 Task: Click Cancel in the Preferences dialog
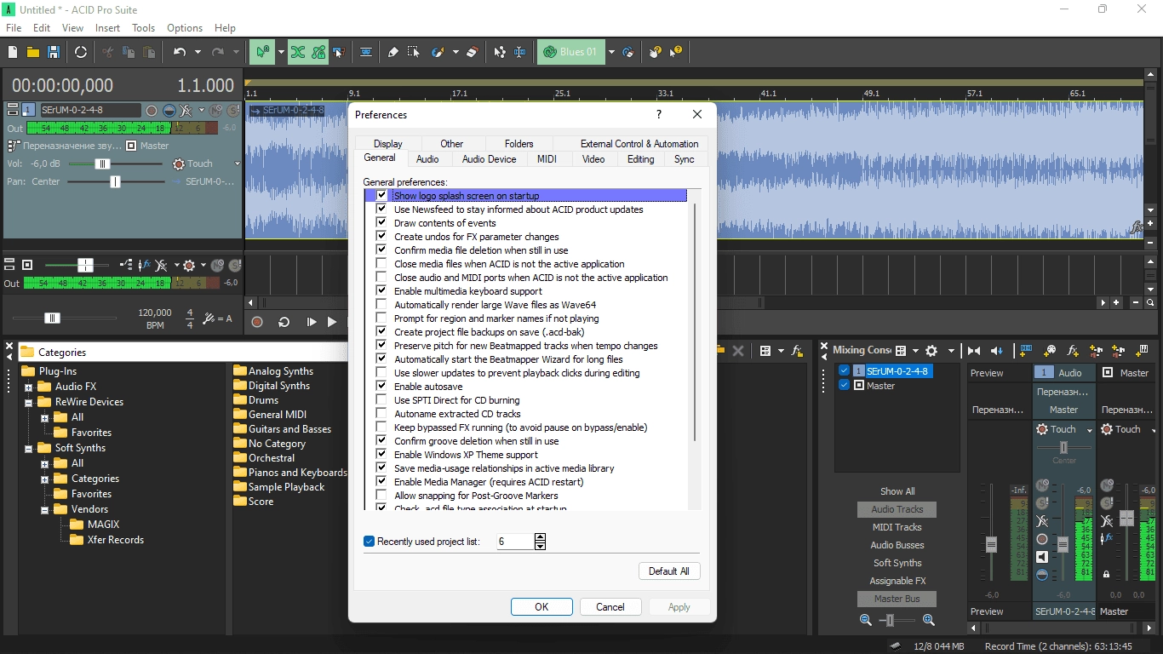pyautogui.click(x=610, y=607)
